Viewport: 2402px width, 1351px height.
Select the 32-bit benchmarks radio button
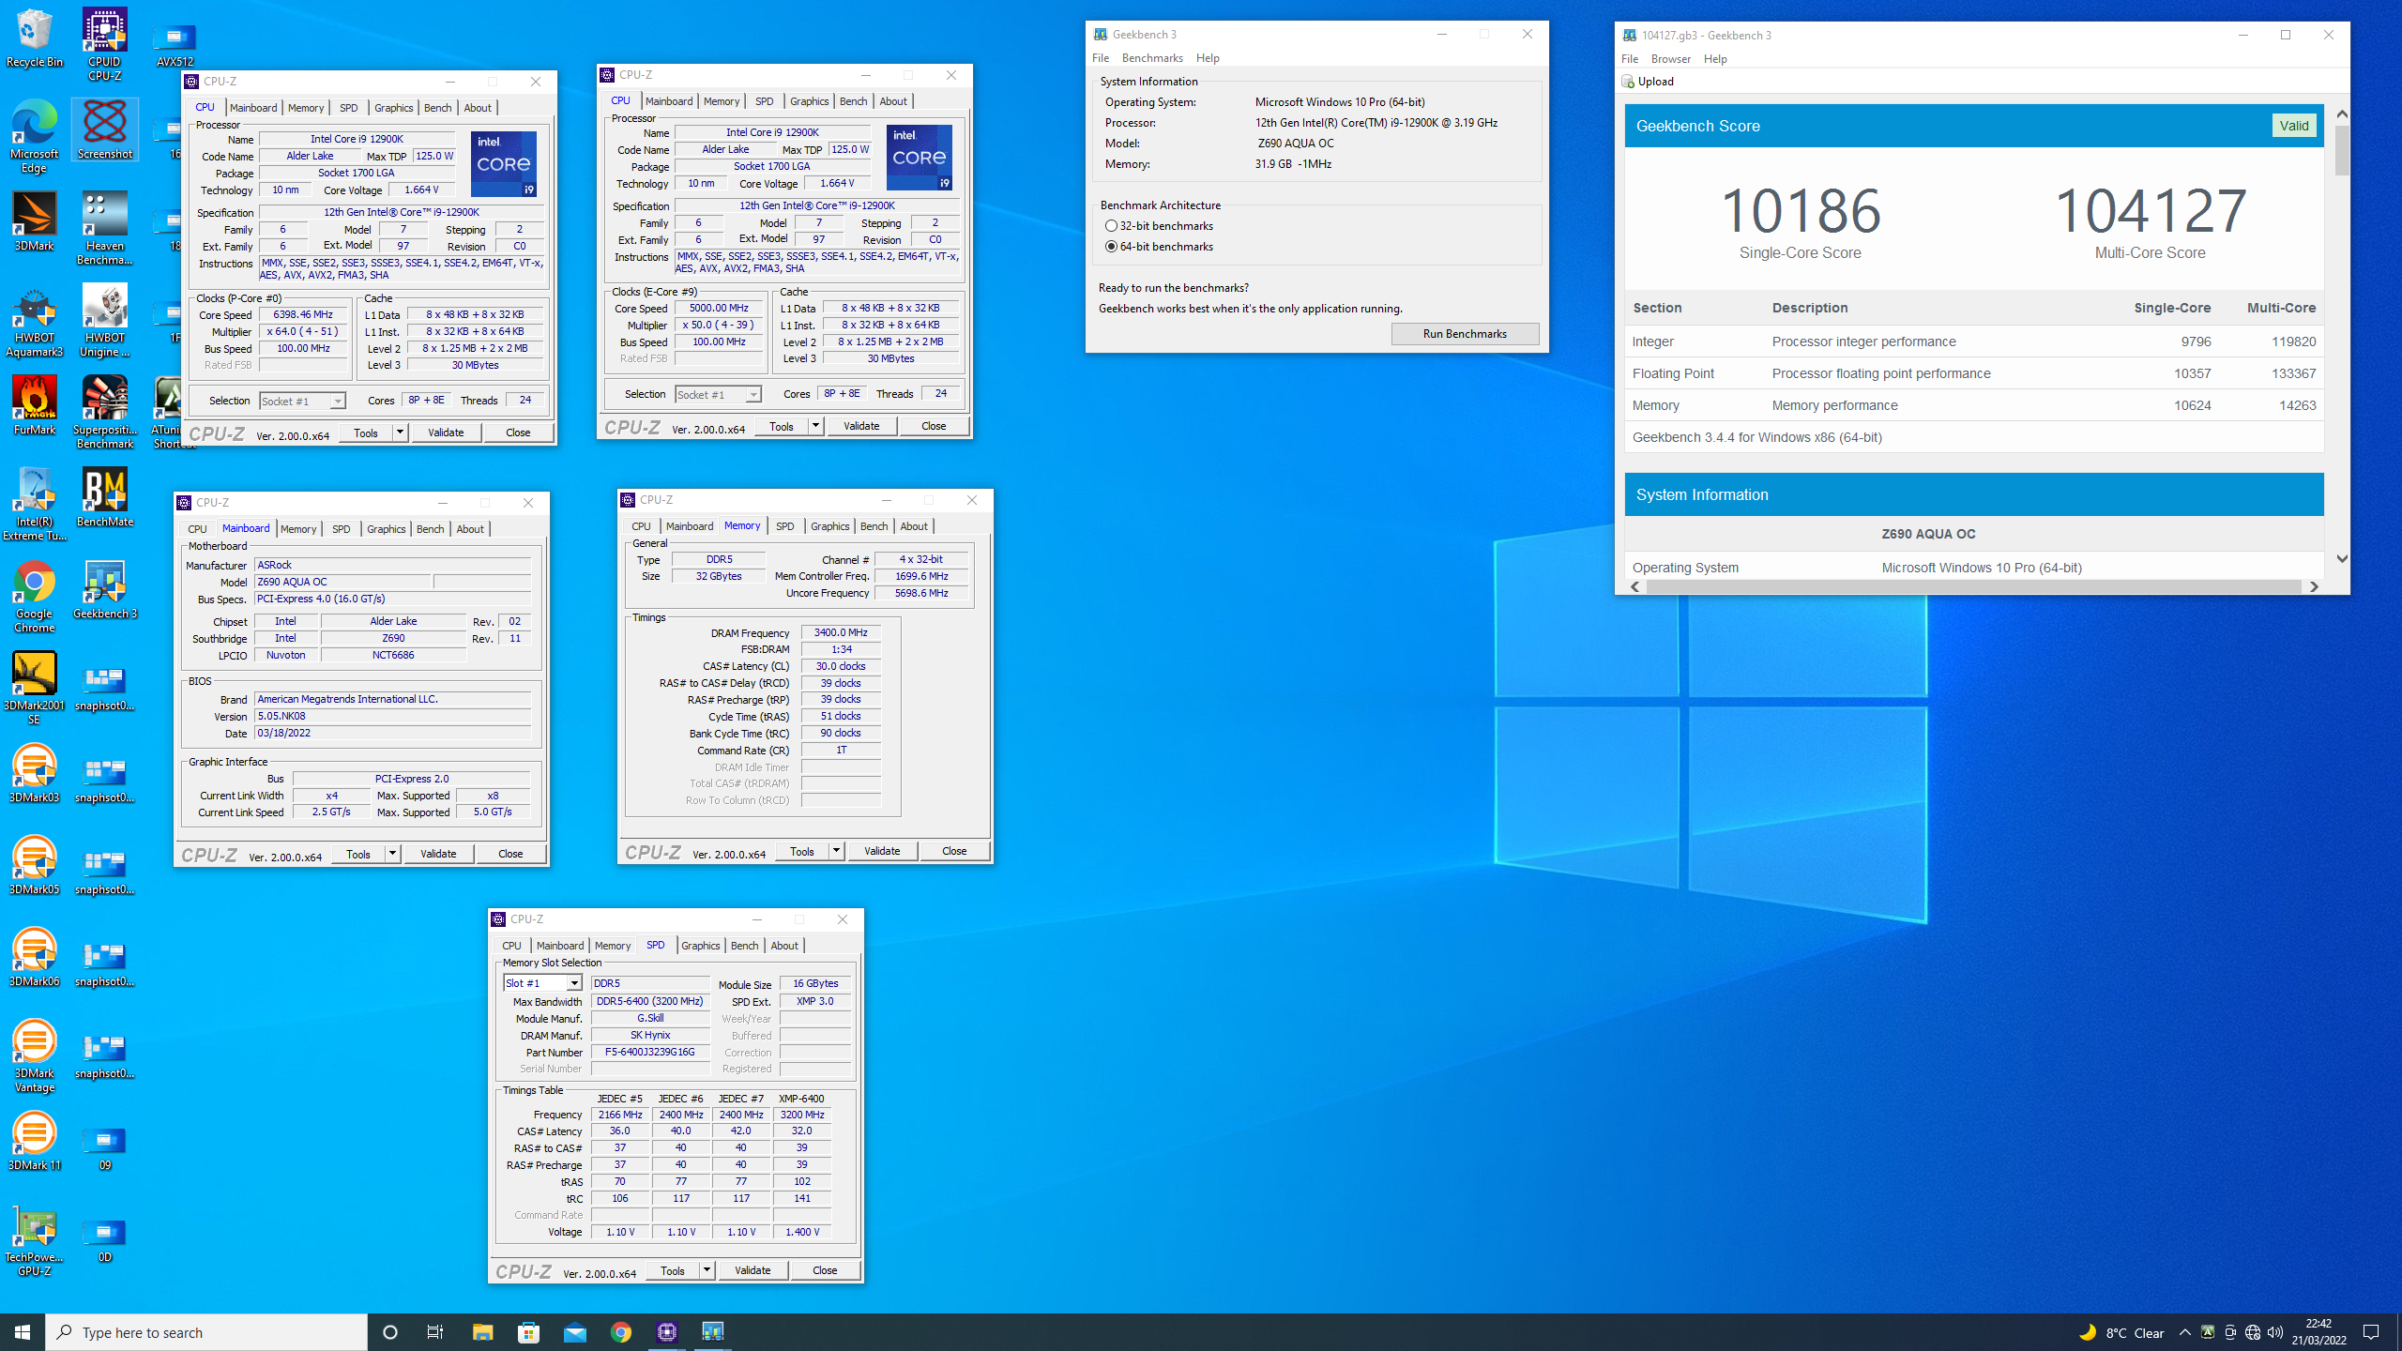tap(1112, 226)
